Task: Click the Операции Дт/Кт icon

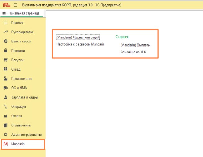Action: [x=6, y=106]
